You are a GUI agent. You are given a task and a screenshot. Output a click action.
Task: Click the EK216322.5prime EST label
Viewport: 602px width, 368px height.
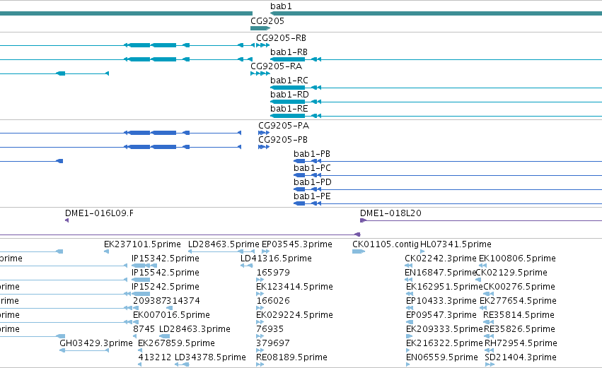pos(444,344)
